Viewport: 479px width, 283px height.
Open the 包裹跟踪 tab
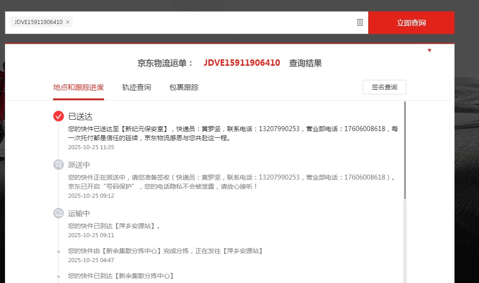point(184,88)
